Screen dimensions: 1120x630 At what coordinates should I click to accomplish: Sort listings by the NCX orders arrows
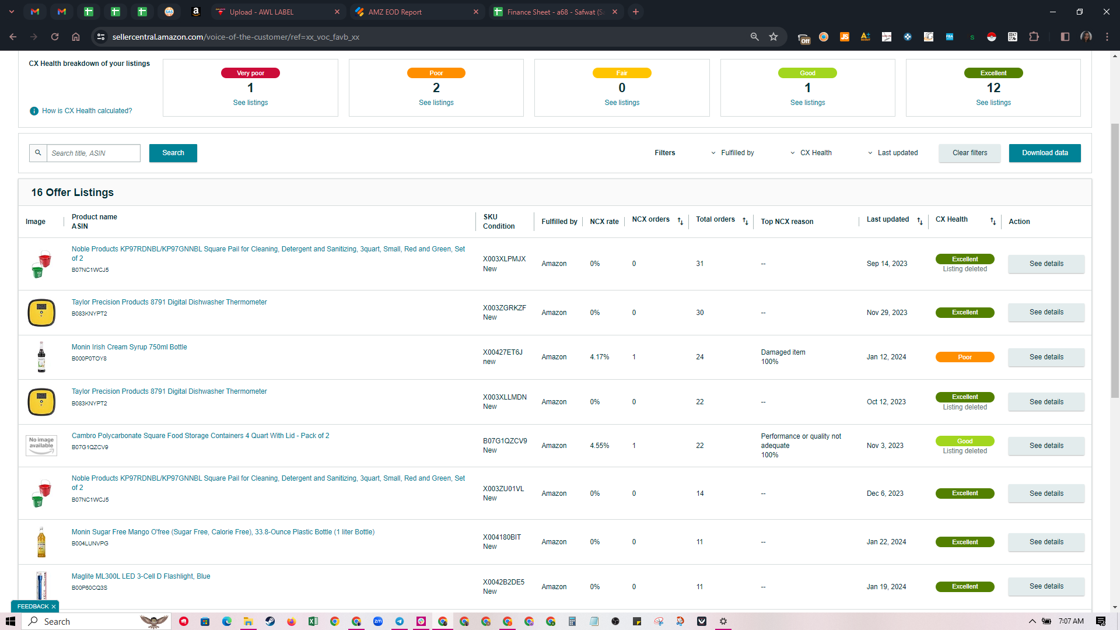(680, 221)
